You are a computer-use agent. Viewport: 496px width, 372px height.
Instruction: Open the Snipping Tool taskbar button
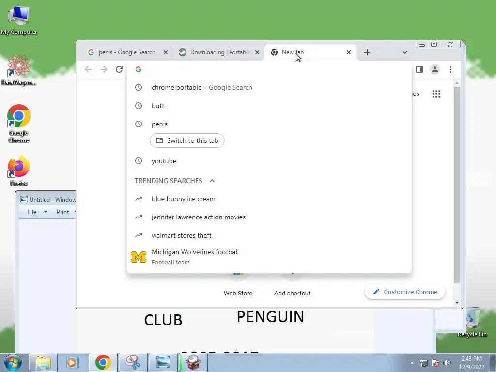133,362
